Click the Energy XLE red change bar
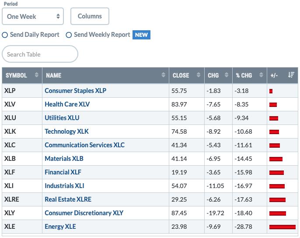 click(x=283, y=227)
